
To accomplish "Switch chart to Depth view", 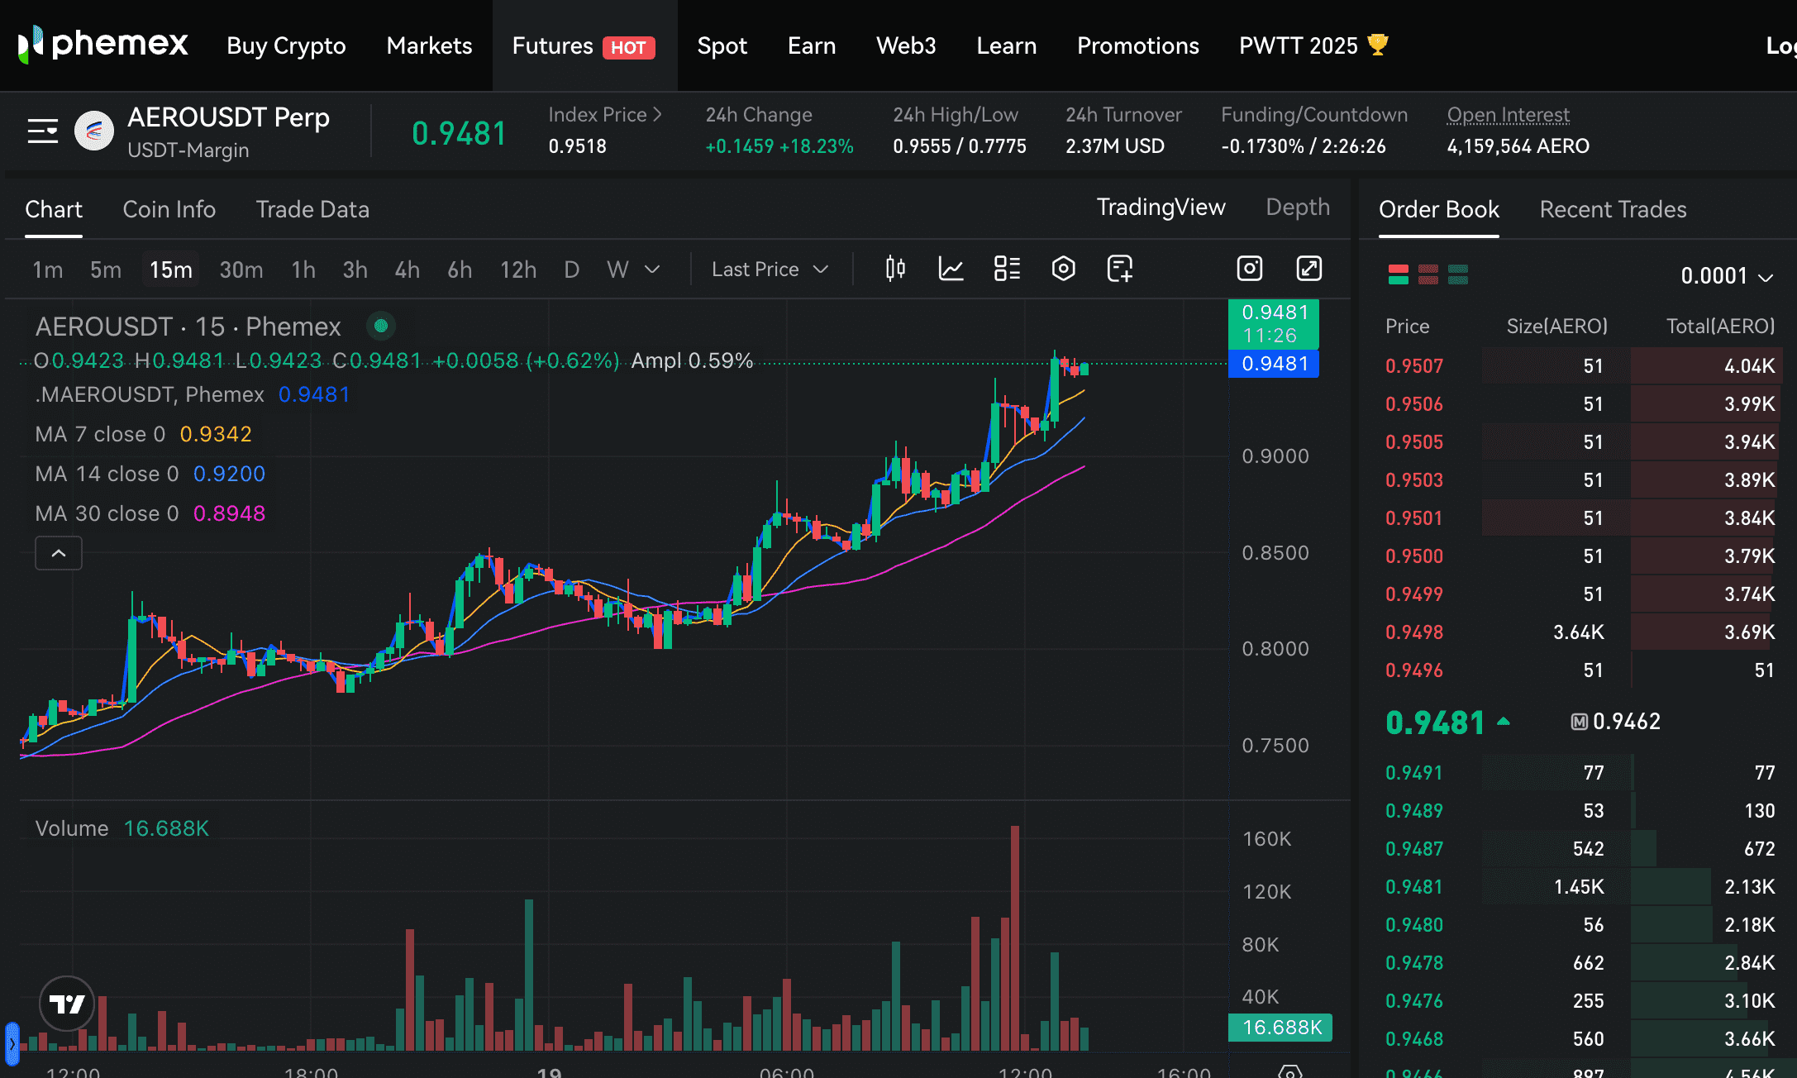I will tap(1298, 207).
